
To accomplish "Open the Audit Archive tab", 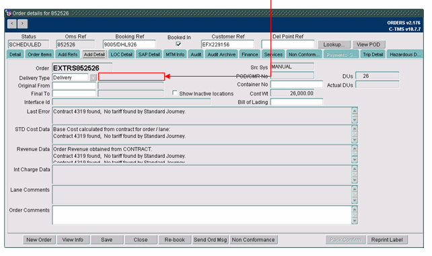I will tap(221, 54).
